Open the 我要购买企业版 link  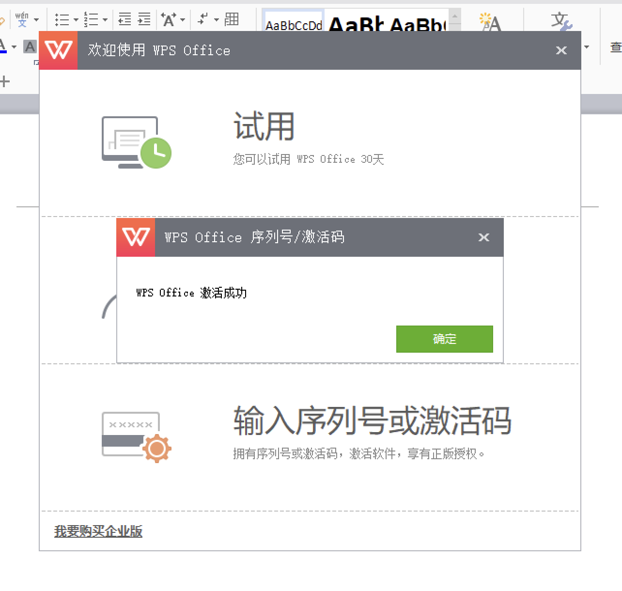[x=98, y=531]
